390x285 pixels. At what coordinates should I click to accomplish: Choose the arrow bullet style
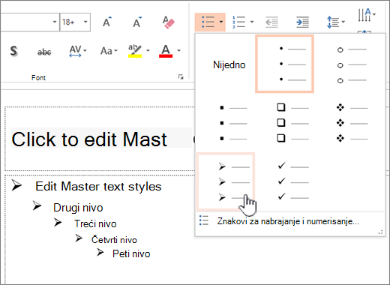pyautogui.click(x=226, y=181)
